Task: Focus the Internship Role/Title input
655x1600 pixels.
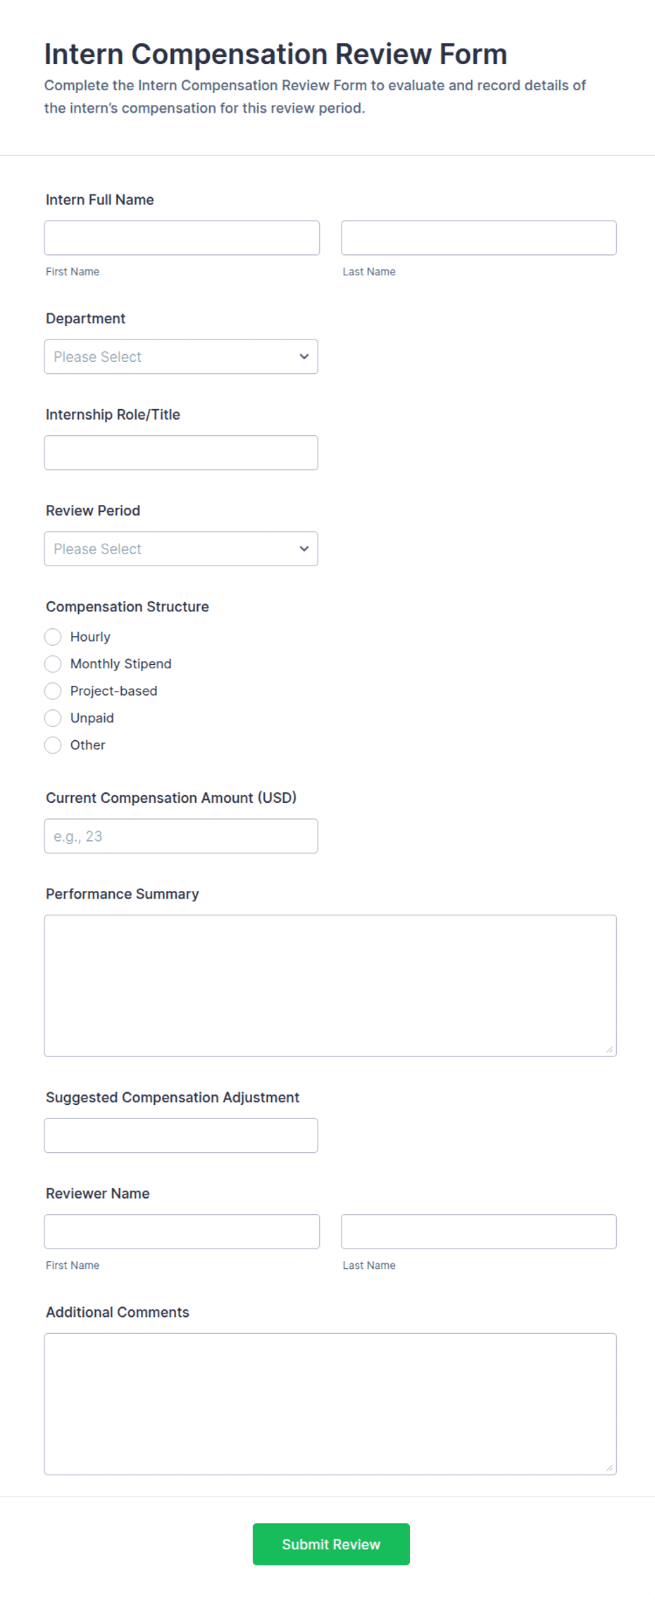Action: [x=181, y=453]
